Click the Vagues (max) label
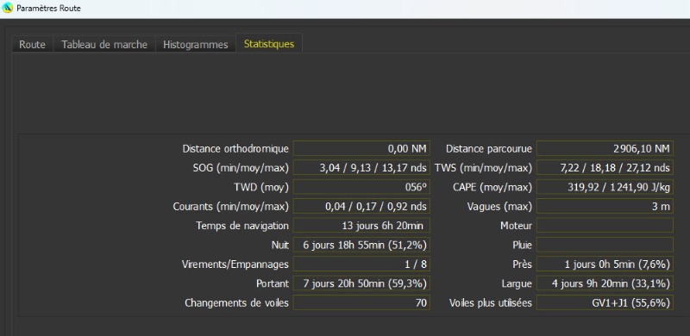Screen dimensions: 690x336 pyautogui.click(x=499, y=207)
